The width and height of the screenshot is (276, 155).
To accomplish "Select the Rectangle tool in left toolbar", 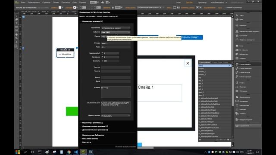I will click(16, 27).
